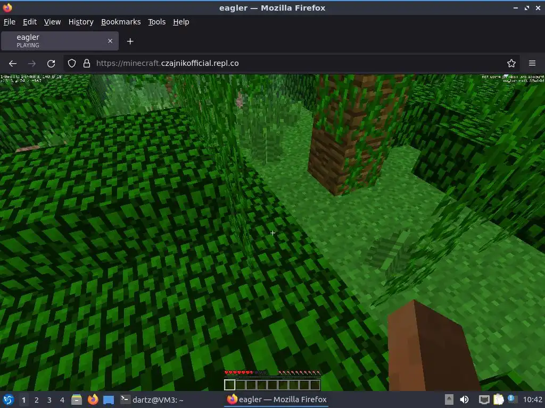Select the last hotbar slot
Viewport: 545px width, 408px height.
tap(315, 385)
